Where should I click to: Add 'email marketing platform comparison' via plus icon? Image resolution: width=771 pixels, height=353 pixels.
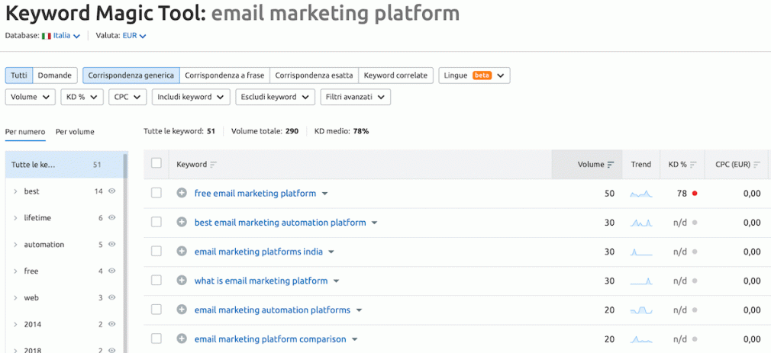click(x=182, y=339)
